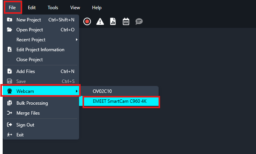Click the chat comment bubble icon
This screenshot has width=256, height=154.
pos(139,22)
